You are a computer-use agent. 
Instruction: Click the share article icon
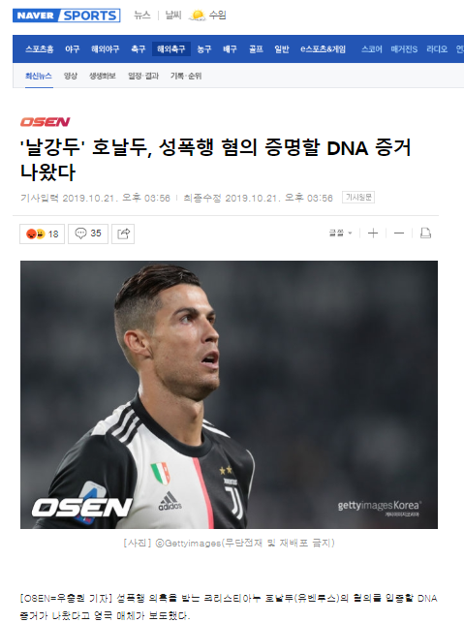click(123, 234)
